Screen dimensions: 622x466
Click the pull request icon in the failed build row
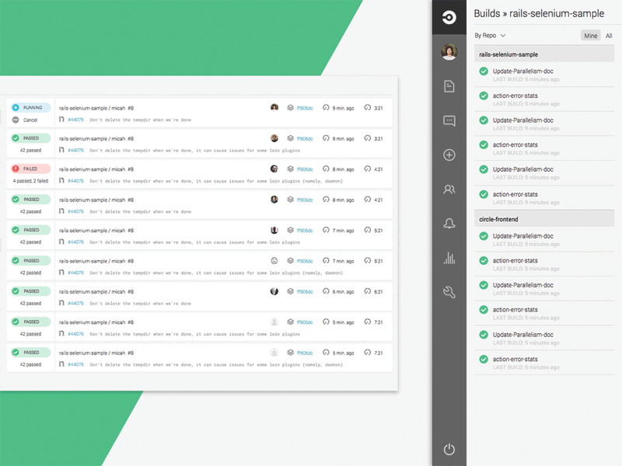point(61,181)
